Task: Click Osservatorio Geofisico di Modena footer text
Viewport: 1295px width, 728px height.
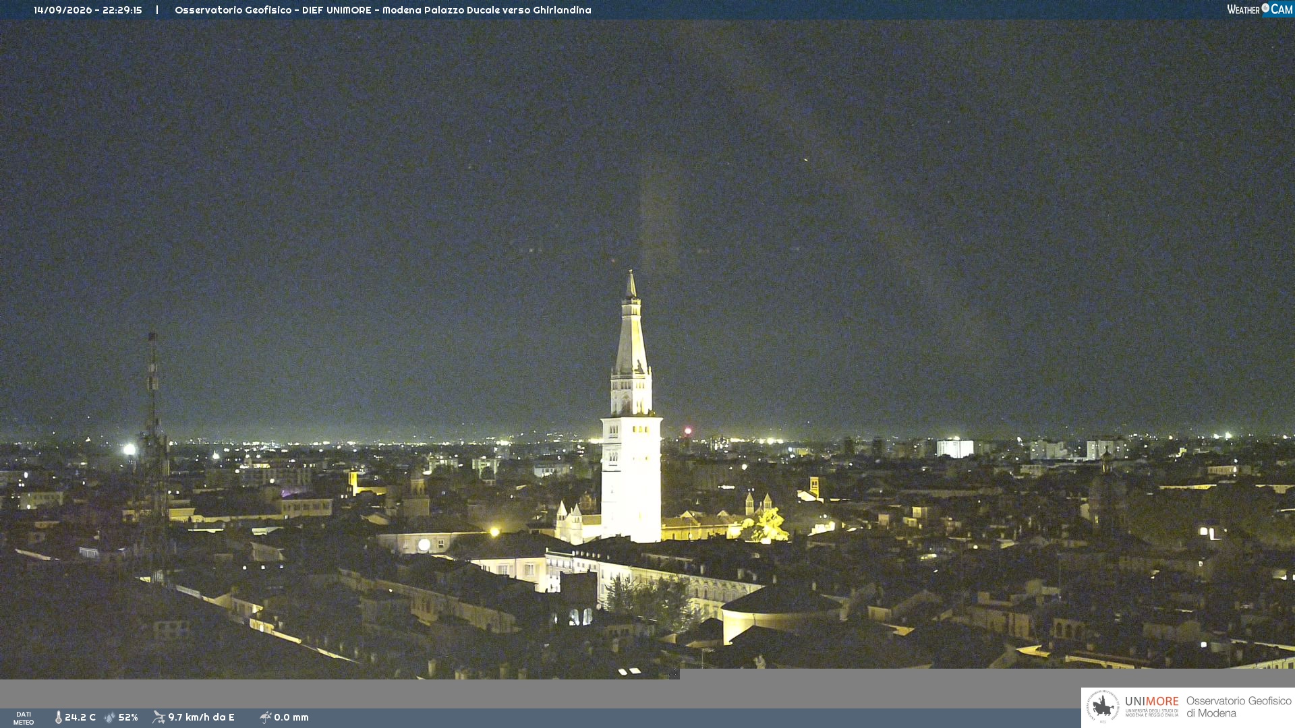Action: (x=1239, y=707)
